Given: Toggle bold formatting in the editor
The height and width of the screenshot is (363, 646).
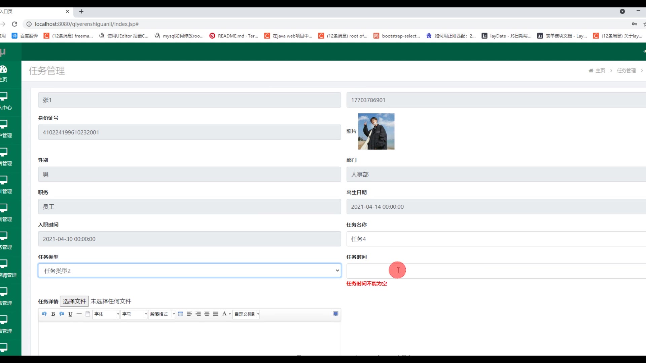Looking at the screenshot, I should click(x=53, y=314).
